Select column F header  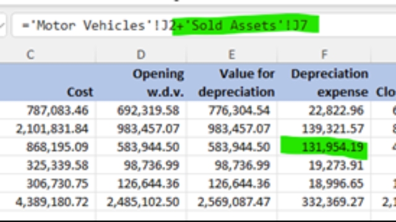(324, 54)
